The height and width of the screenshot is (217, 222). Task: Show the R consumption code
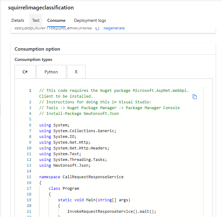coord(76,72)
